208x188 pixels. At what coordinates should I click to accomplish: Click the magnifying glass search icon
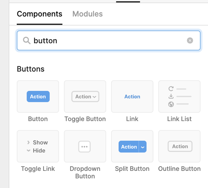click(27, 40)
